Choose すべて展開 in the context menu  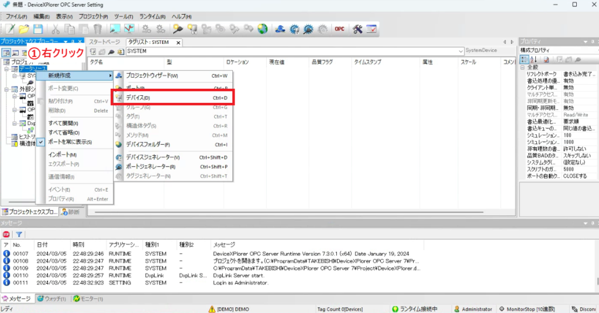coord(74,123)
